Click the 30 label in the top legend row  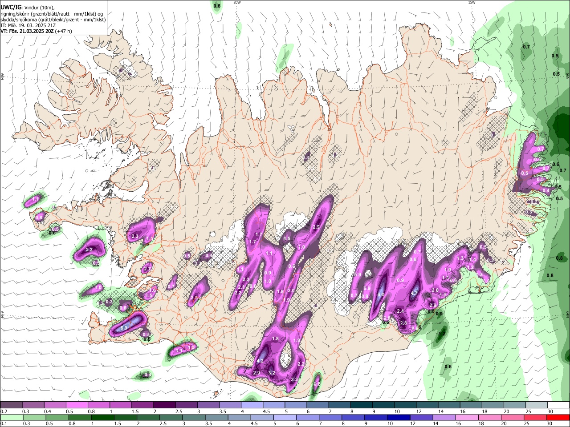click(550, 411)
